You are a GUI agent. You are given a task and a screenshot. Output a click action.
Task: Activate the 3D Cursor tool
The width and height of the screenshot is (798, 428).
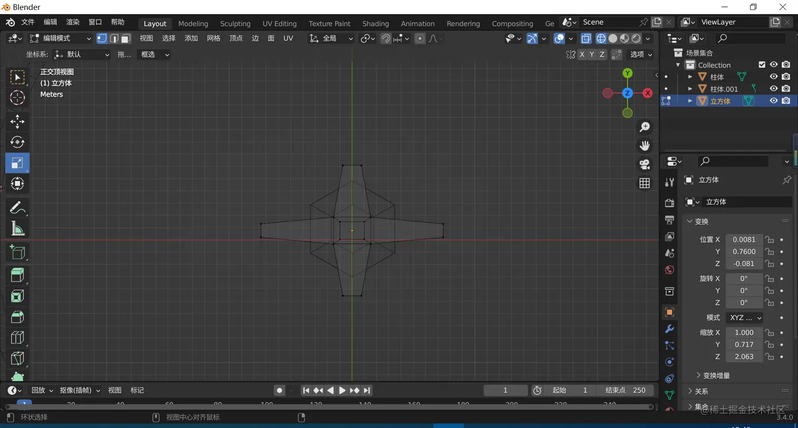pyautogui.click(x=17, y=98)
